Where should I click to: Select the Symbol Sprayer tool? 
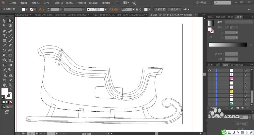4,75
